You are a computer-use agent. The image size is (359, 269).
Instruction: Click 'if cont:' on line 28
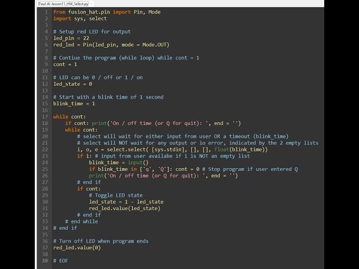[x=89, y=189]
